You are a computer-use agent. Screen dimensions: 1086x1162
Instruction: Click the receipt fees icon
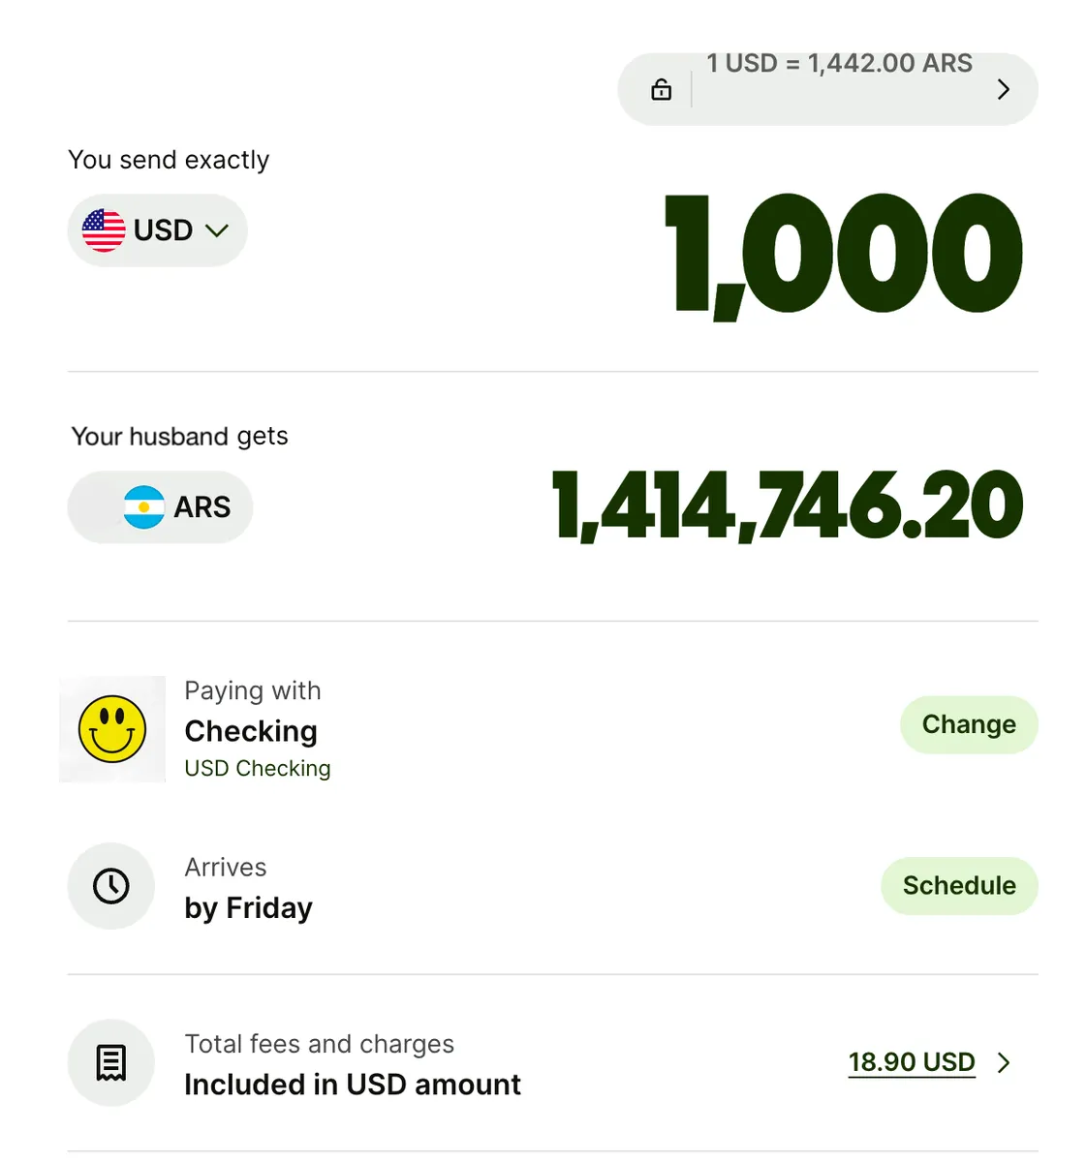click(x=111, y=1062)
